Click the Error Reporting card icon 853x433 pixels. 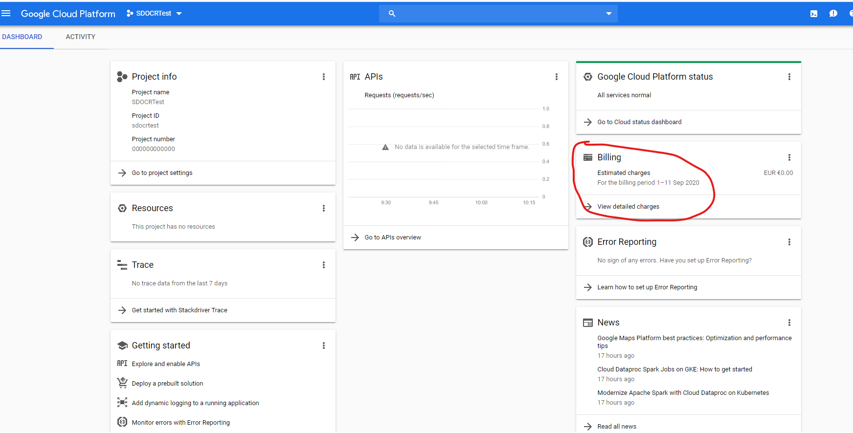(588, 242)
